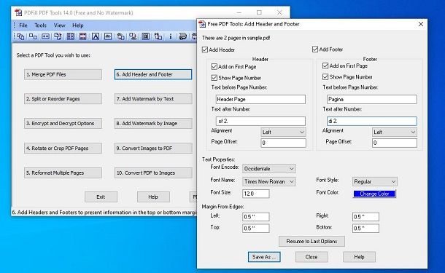Click the Bottom margin field
The image size is (445, 273).
[365, 229]
